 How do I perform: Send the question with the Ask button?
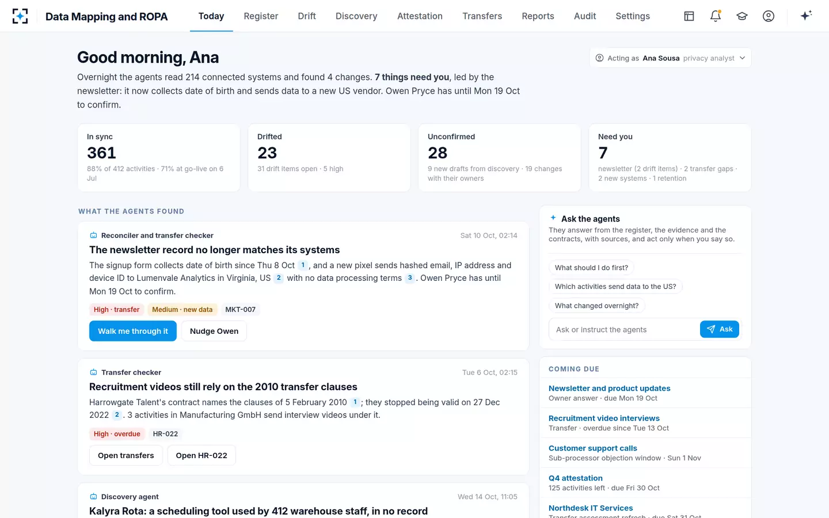(x=720, y=329)
